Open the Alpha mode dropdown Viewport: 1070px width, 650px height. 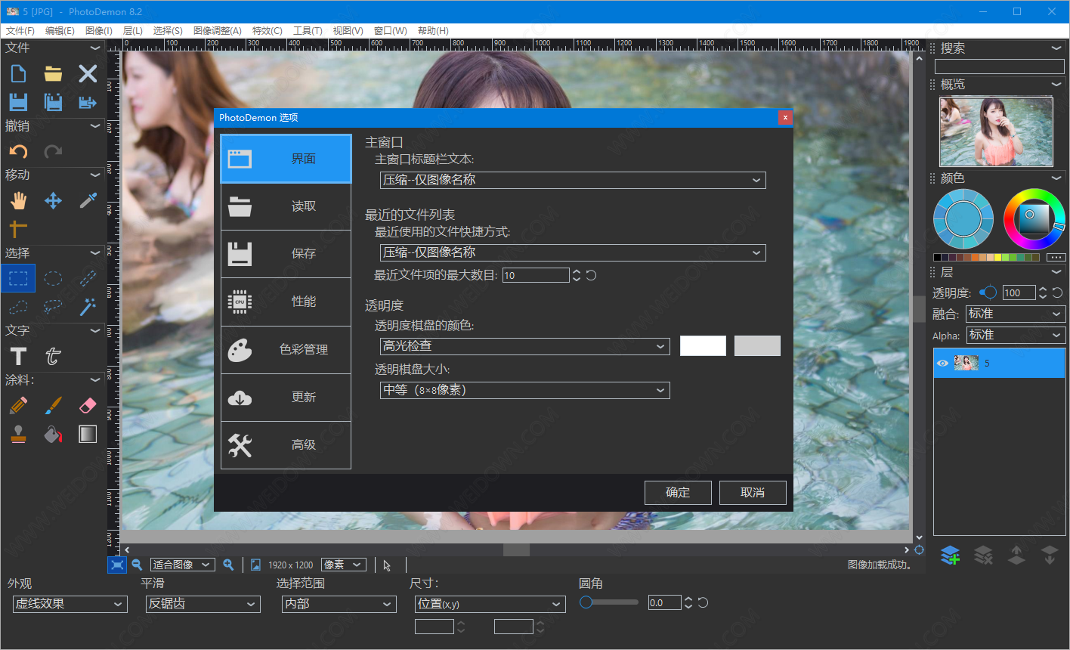click(1016, 335)
